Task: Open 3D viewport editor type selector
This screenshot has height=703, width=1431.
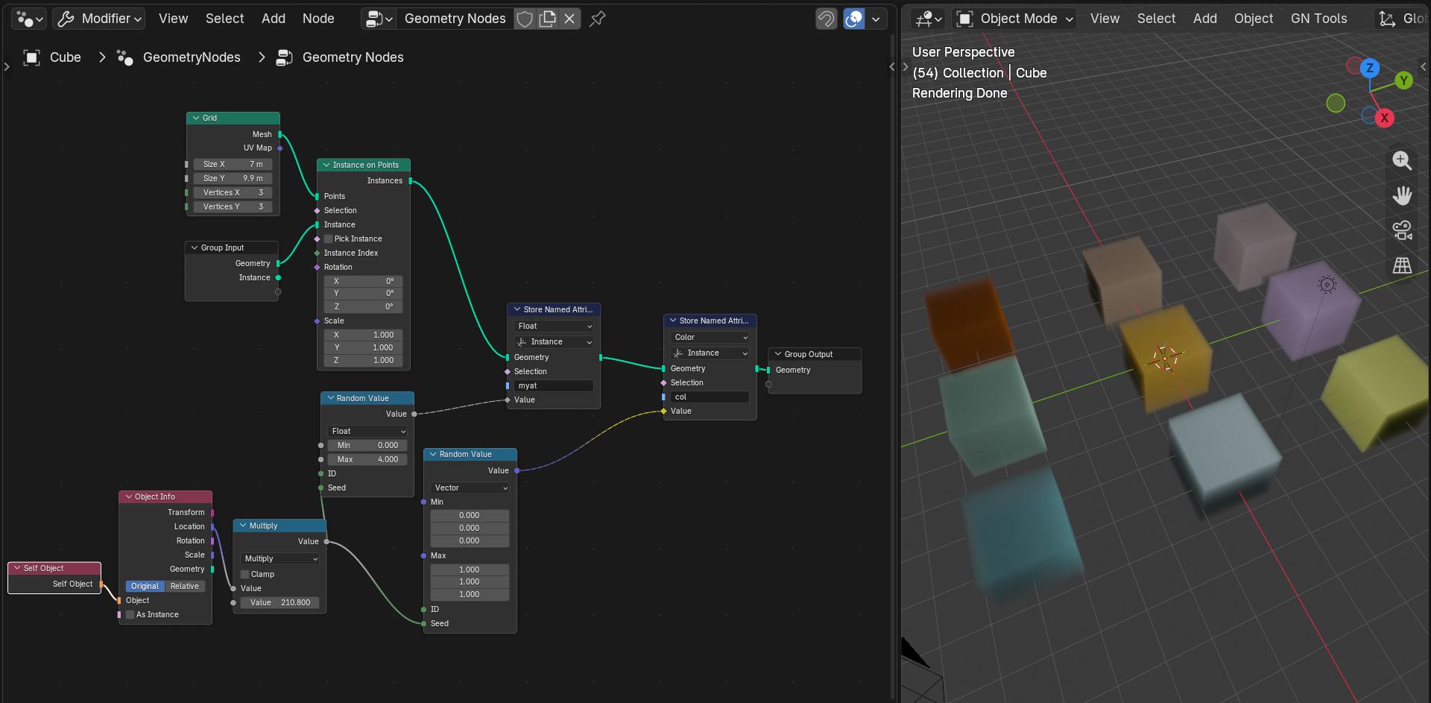Action: point(929,19)
